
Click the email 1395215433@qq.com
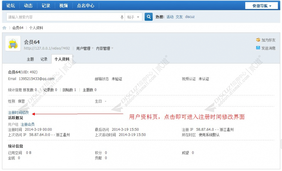tap(37, 79)
